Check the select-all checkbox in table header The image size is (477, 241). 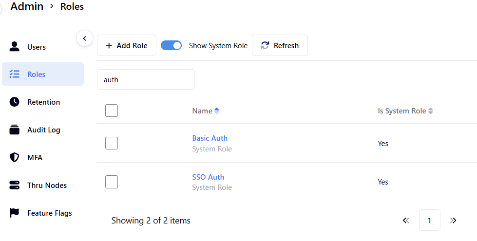coord(112,111)
